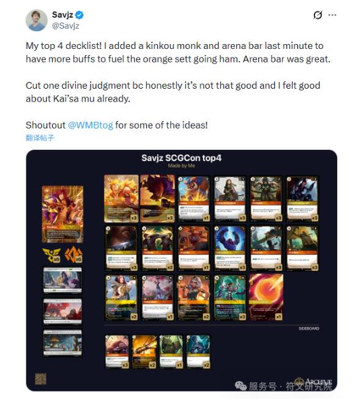Viewport: 358px width, 402px height.
Task: Open the @WMBtog mention link
Action: click(91, 125)
